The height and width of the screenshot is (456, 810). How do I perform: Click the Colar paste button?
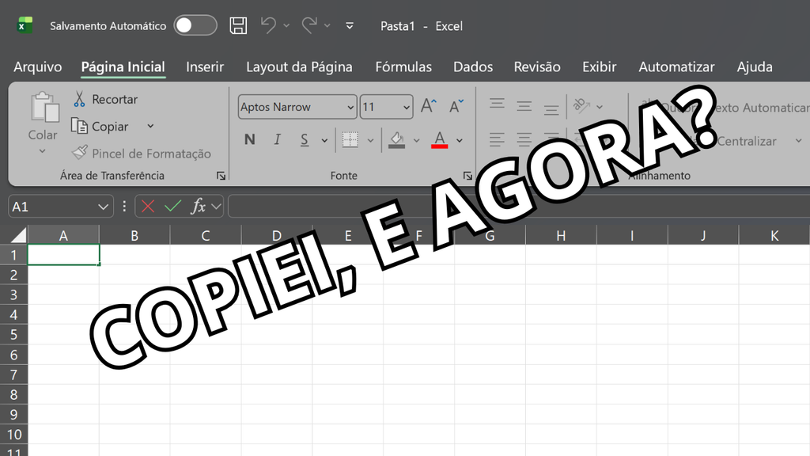43,123
